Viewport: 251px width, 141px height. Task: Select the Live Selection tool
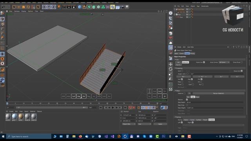coord(14,7)
